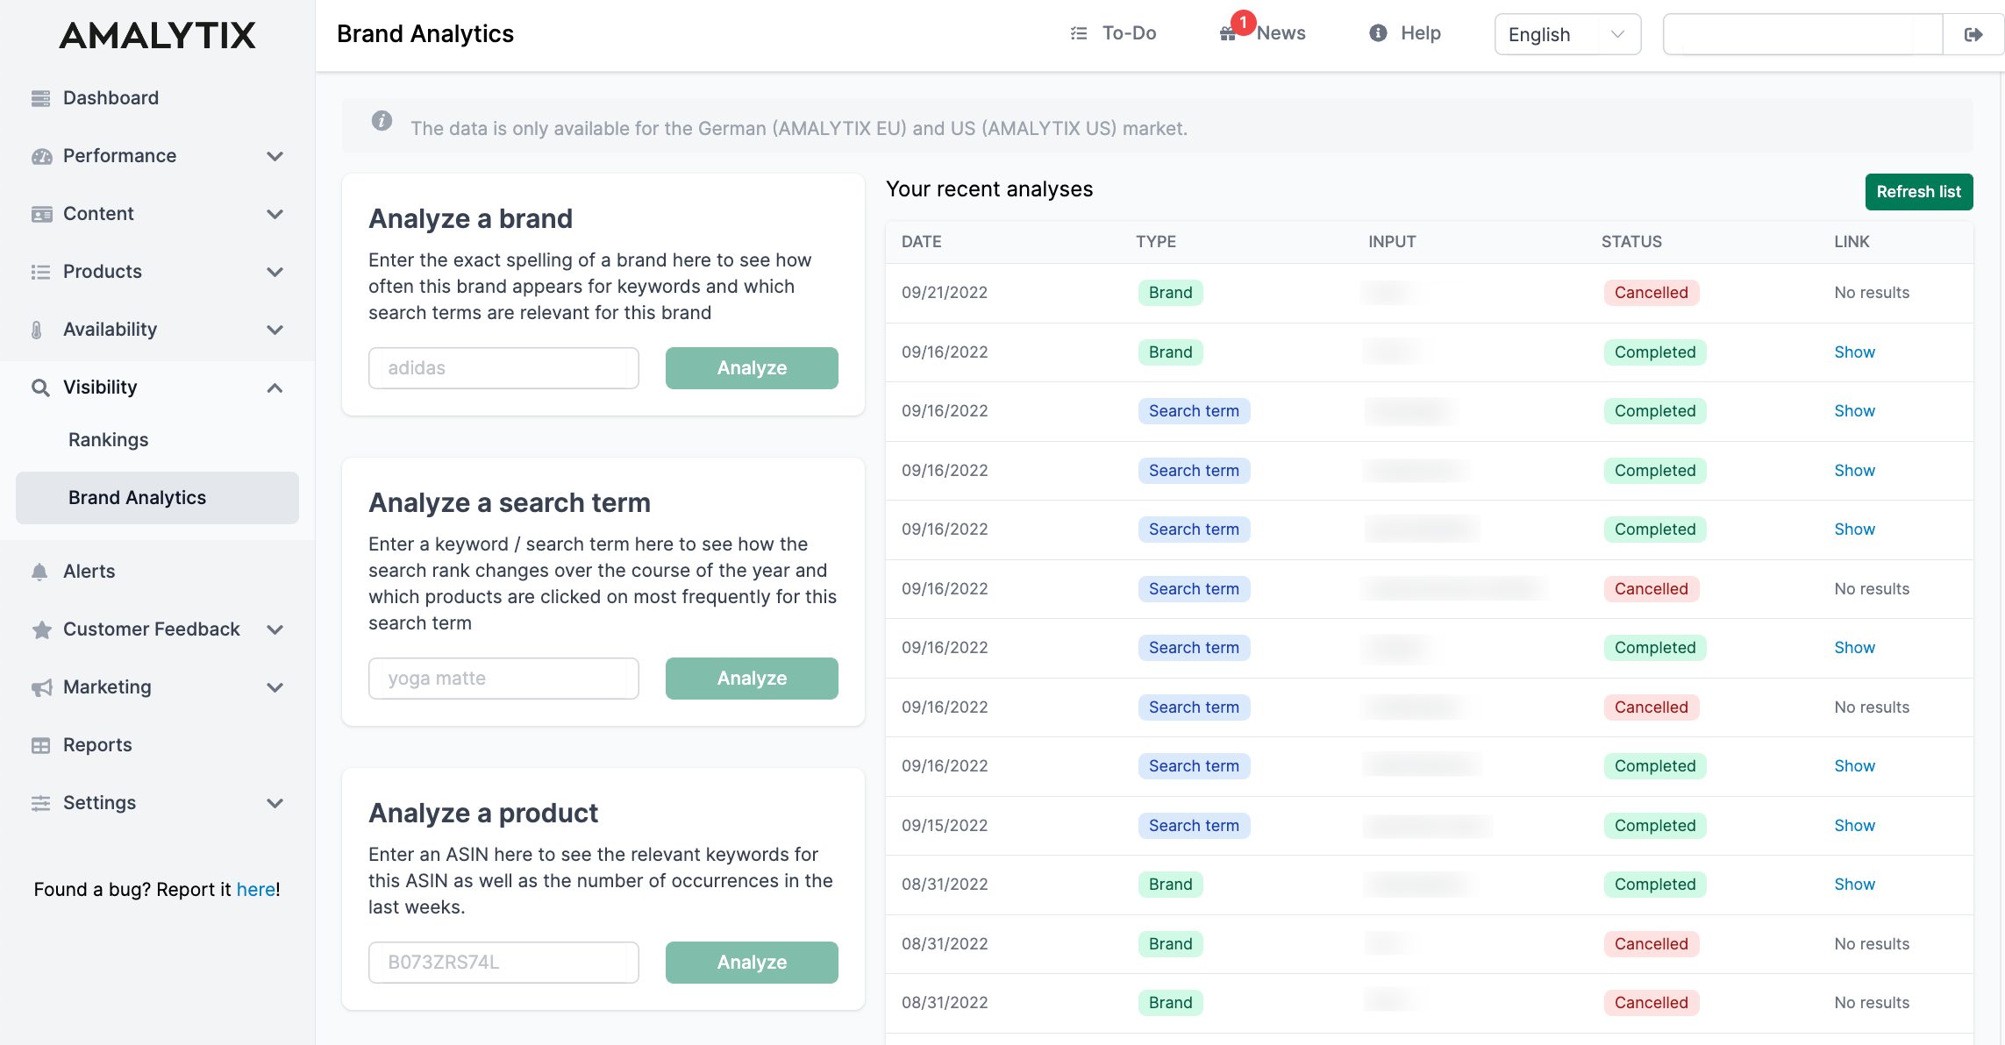Click the Customer Feedback star icon
The image size is (2005, 1045).
(x=39, y=629)
